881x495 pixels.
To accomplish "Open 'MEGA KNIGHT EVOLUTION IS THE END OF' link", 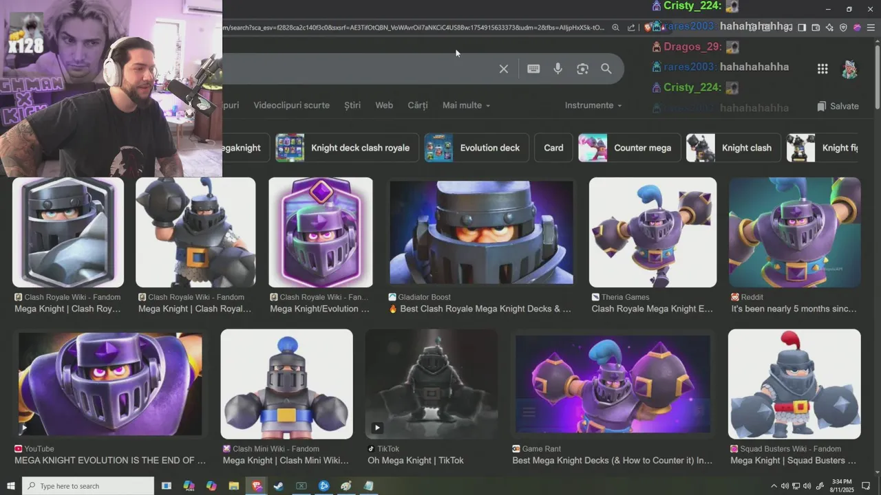I will [110, 461].
